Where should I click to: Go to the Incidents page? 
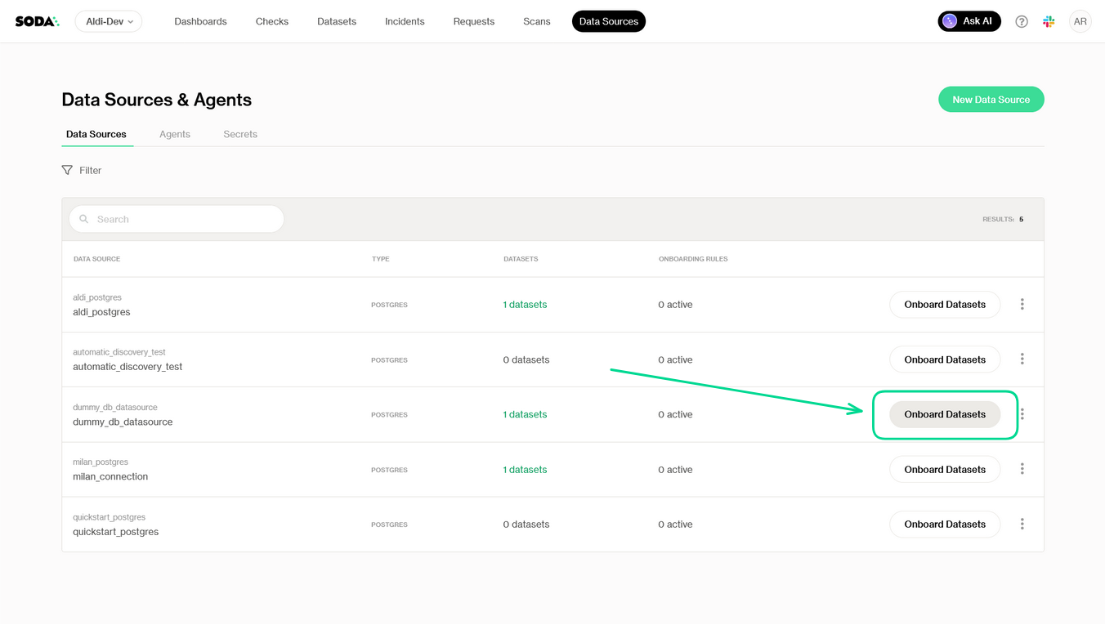pyautogui.click(x=405, y=22)
